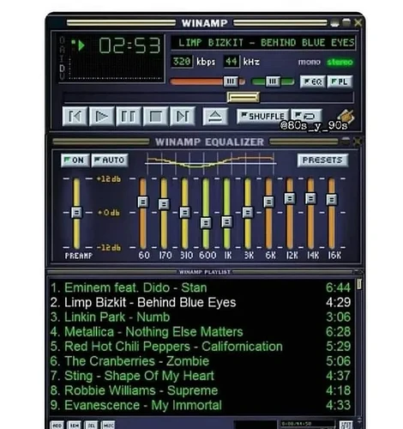Select Metallica - Nothing Else Matters track
The image size is (403, 429).
[x=201, y=332]
